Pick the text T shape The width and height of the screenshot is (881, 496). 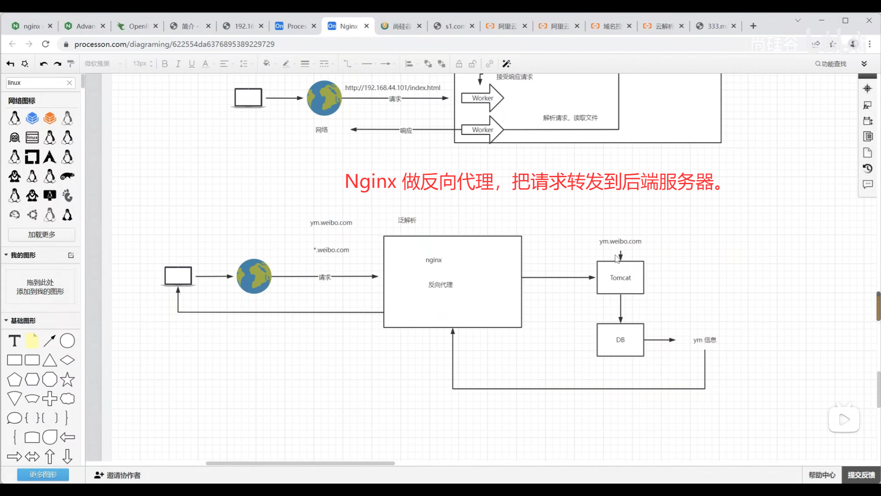[15, 341]
